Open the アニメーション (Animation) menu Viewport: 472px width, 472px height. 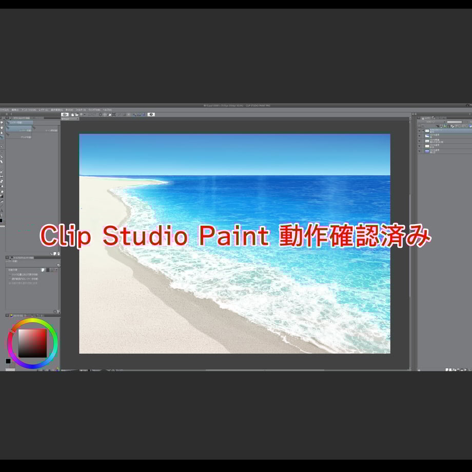29,110
